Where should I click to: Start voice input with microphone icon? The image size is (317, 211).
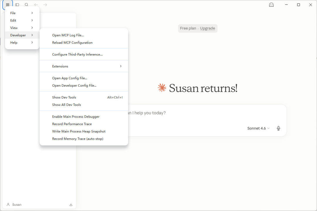278,128
